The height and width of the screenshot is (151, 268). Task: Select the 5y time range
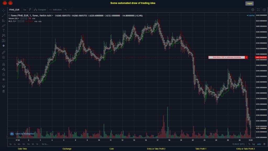pyautogui.click(x=10, y=144)
